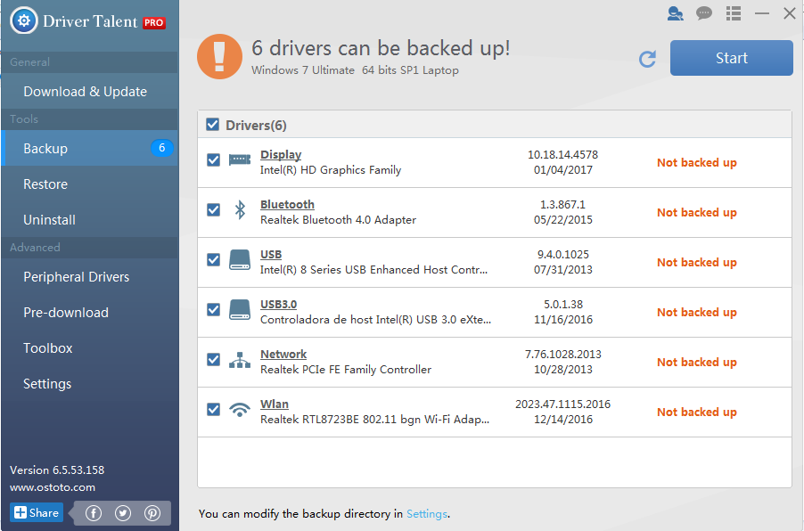Open Pre-download section
Image resolution: width=804 pixels, height=531 pixels.
[90, 313]
